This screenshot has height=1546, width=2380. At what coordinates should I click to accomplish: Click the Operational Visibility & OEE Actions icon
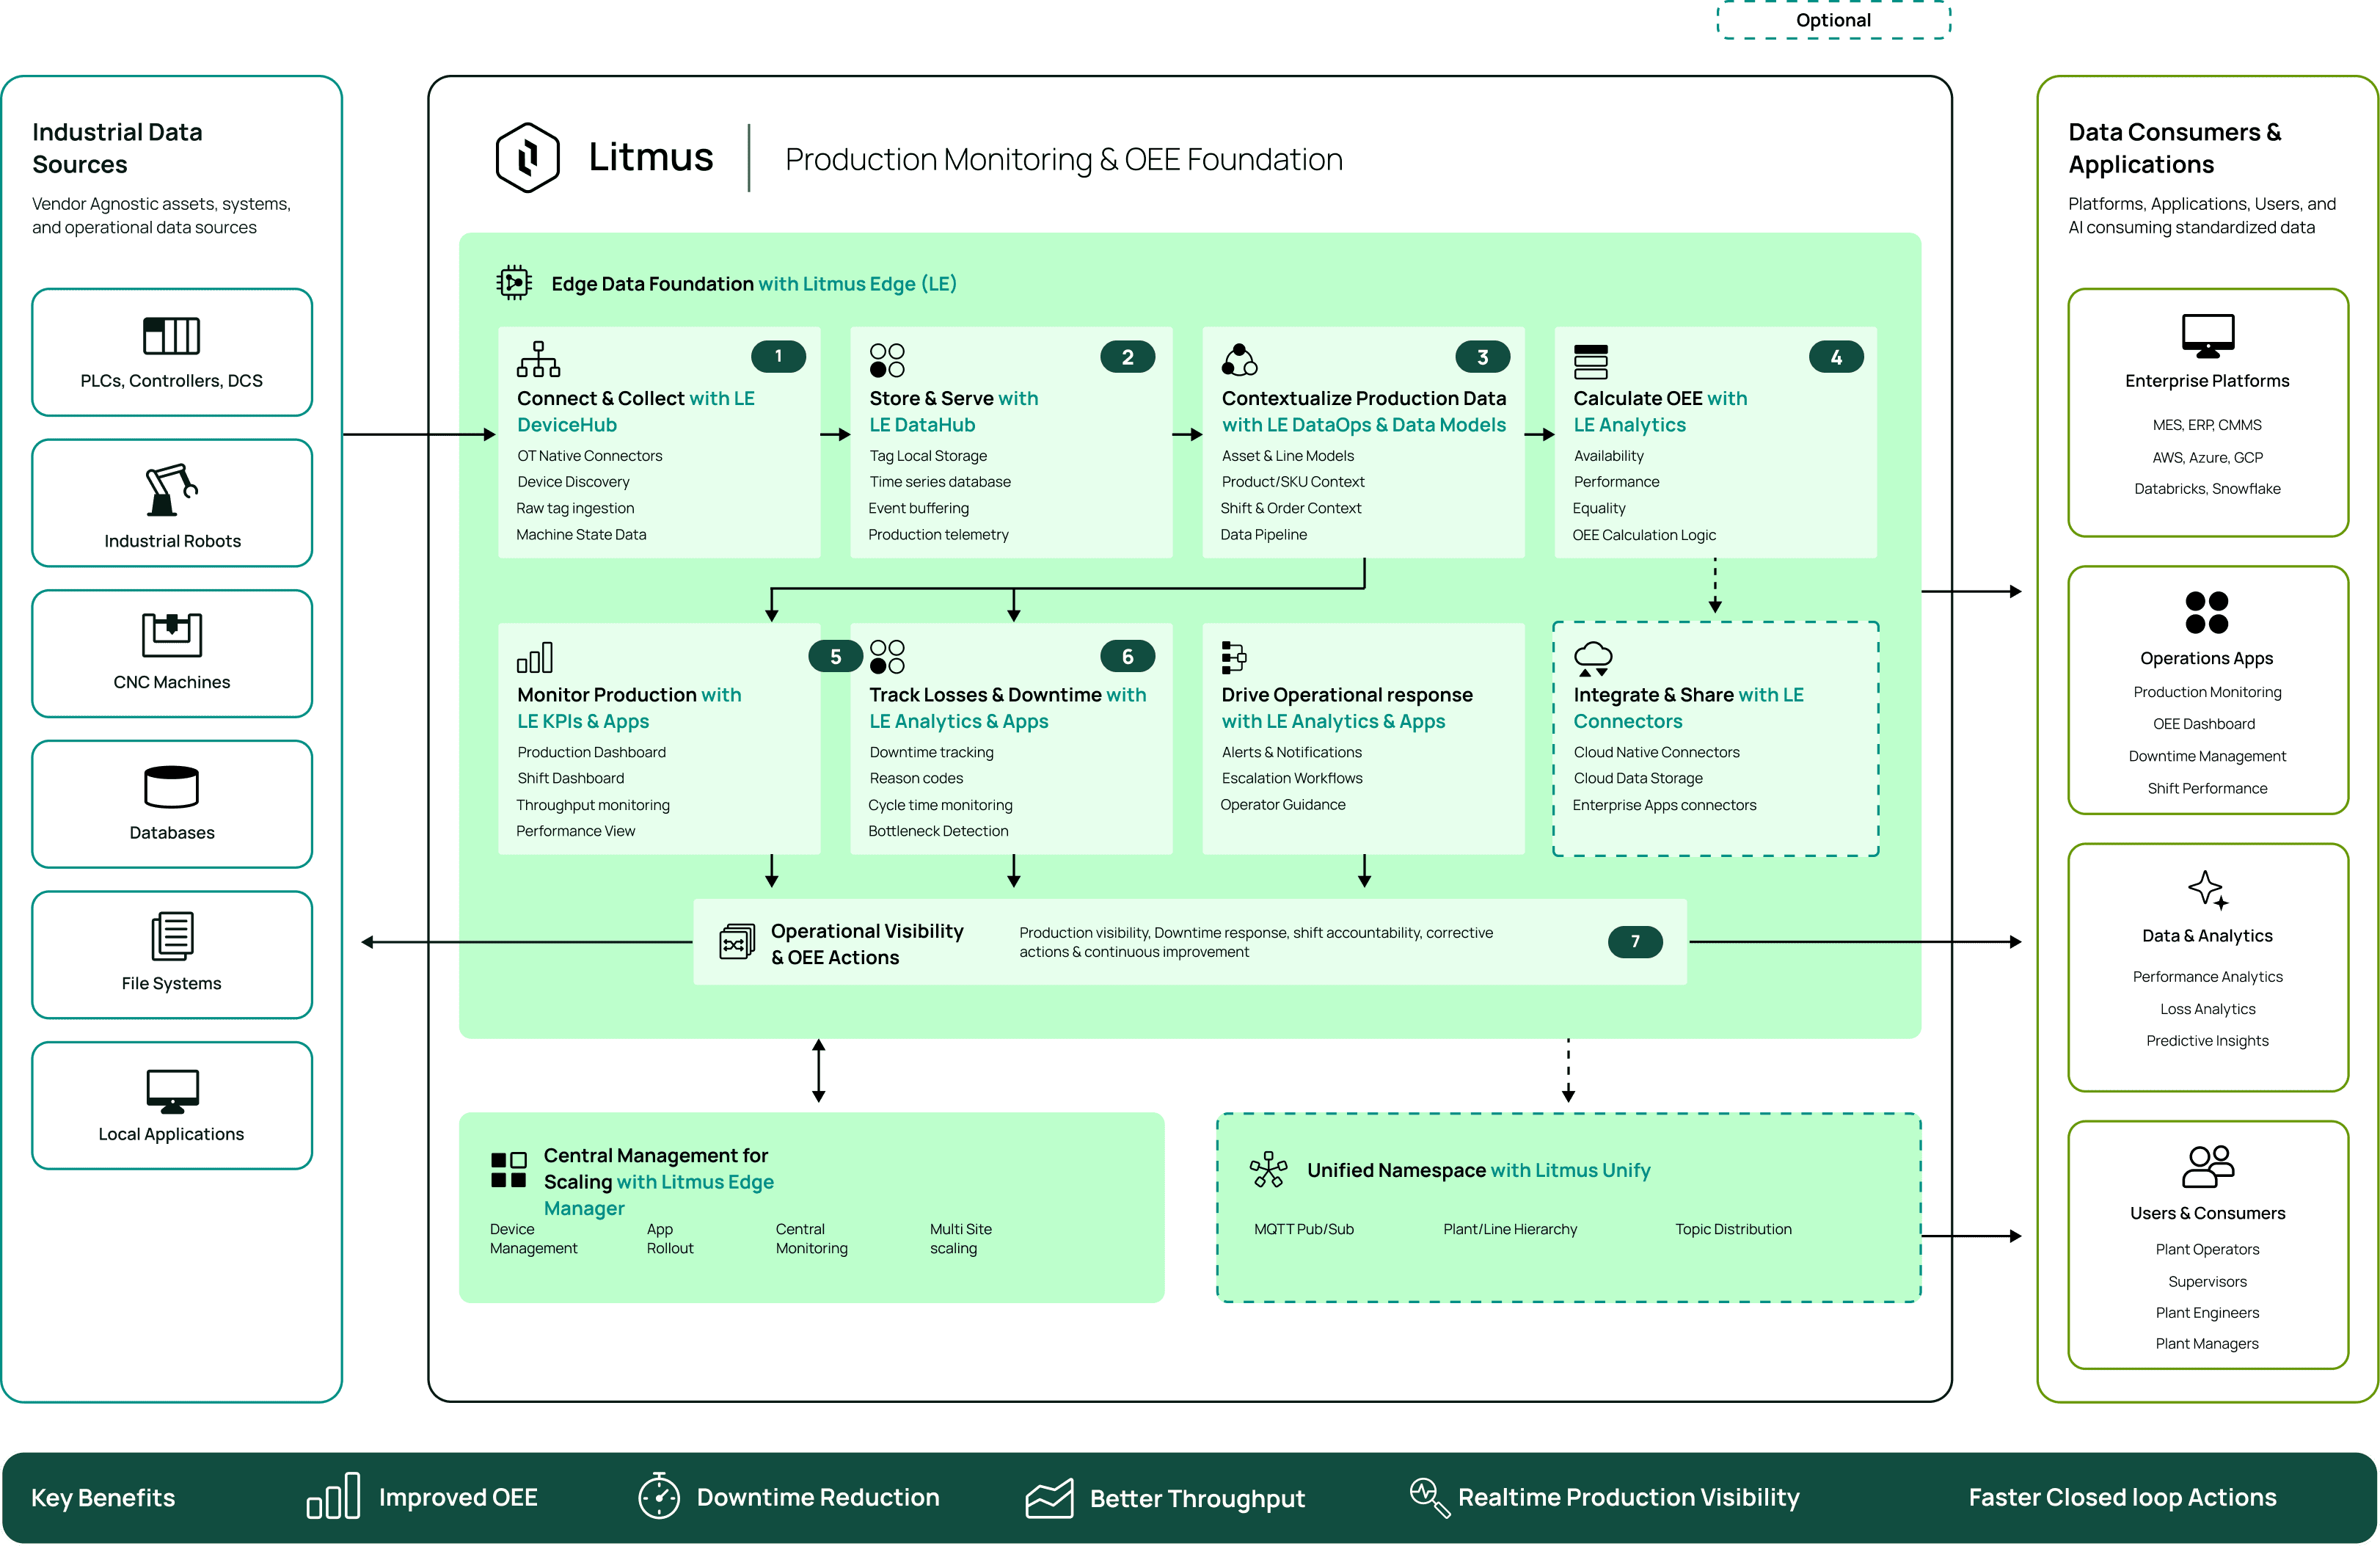coord(737,942)
